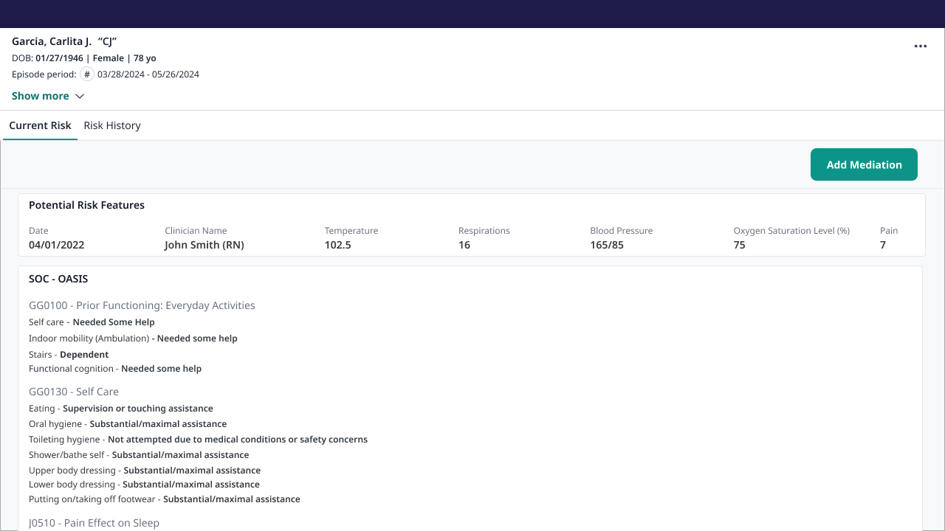Viewport: 945px width, 531px height.
Task: Click oxygen saturation value 75
Action: click(x=739, y=245)
